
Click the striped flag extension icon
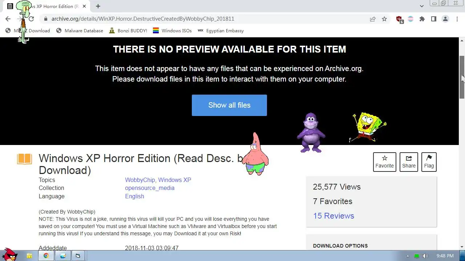click(411, 19)
